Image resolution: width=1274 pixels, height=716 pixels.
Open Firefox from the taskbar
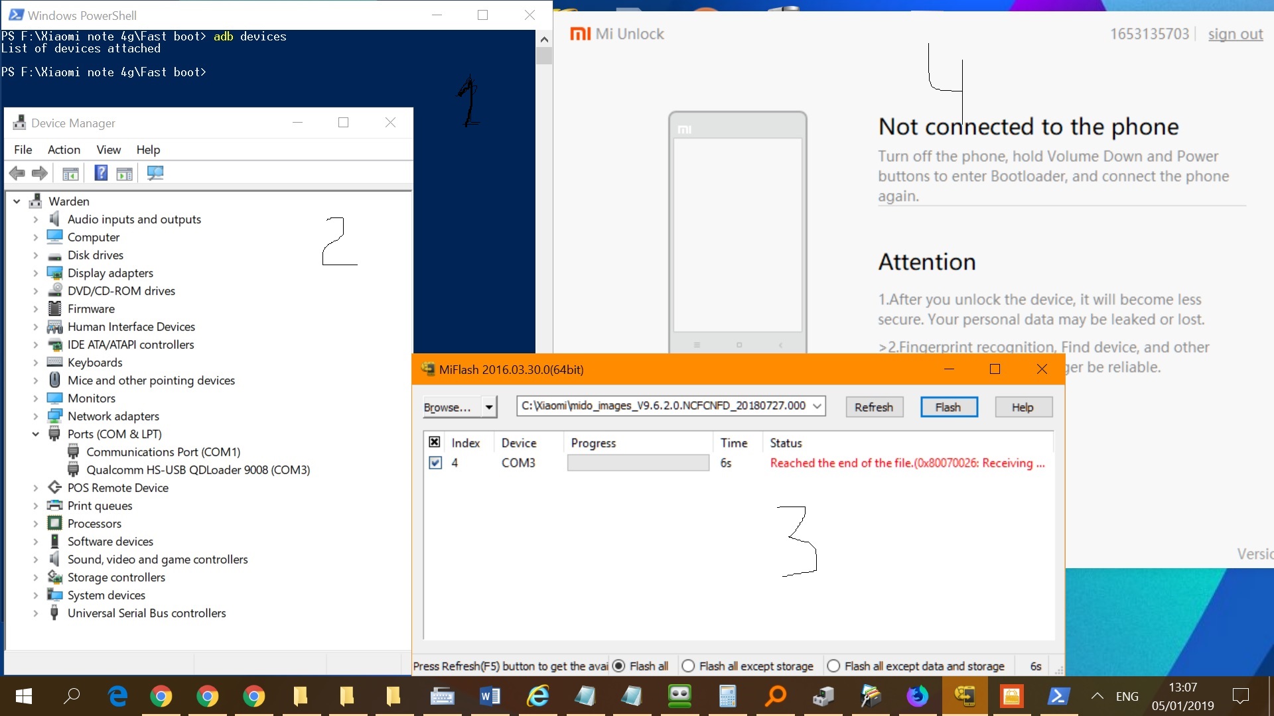click(918, 696)
